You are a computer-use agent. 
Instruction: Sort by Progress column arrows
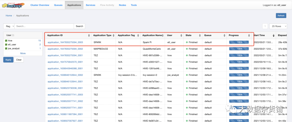pyautogui.click(x=249, y=35)
